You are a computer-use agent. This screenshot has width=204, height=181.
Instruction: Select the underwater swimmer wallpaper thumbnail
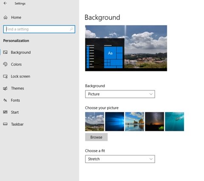[x=175, y=122]
